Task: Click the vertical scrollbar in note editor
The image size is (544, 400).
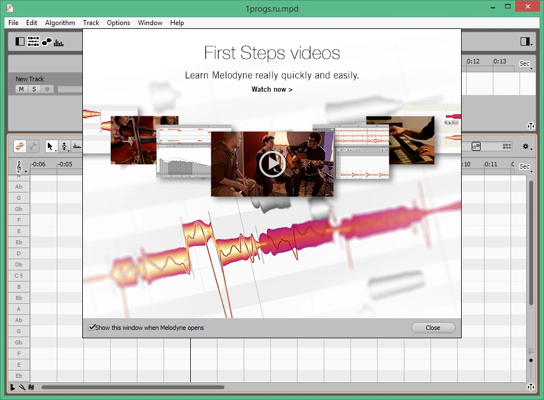Action: point(531,243)
